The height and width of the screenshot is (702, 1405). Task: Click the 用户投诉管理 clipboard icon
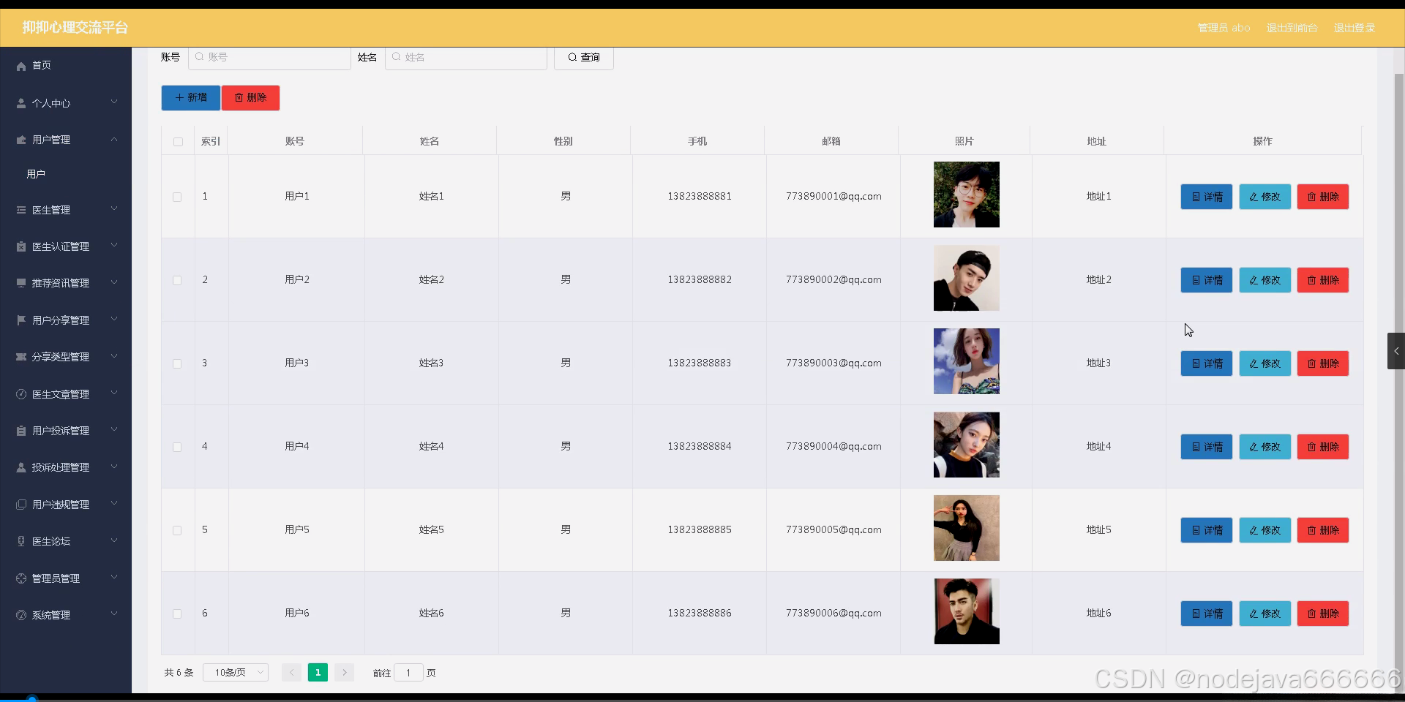click(x=21, y=431)
